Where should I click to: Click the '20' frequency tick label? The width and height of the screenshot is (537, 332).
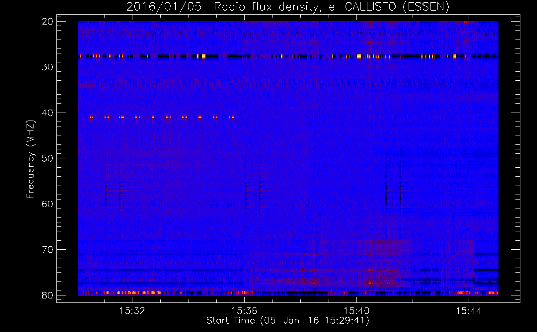(48, 22)
